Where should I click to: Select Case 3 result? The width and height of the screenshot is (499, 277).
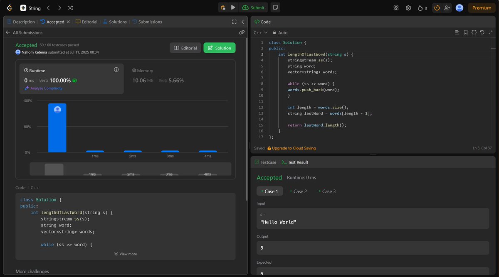(327, 191)
